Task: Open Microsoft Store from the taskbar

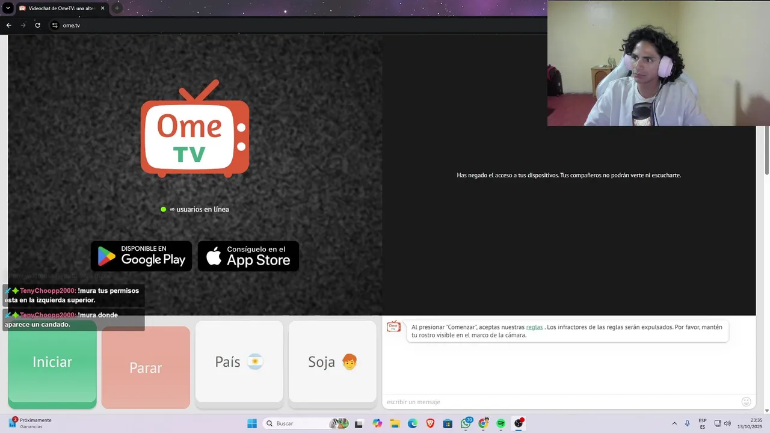Action: click(x=448, y=423)
